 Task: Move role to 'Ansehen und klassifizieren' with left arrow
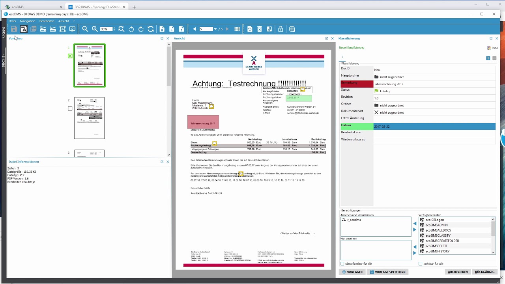[x=415, y=224]
